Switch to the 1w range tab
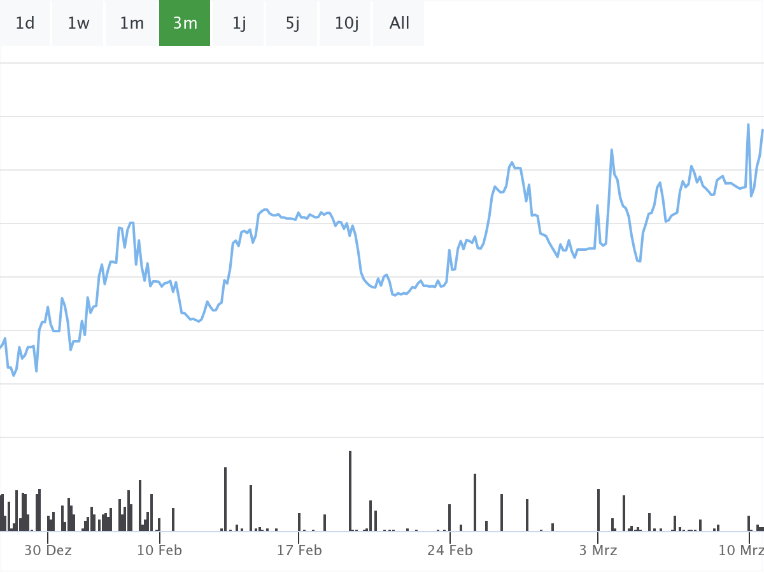 pos(78,24)
